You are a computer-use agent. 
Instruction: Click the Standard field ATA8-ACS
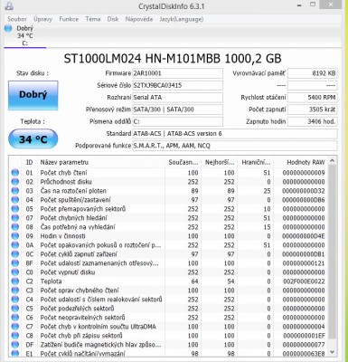pyautogui.click(x=235, y=134)
